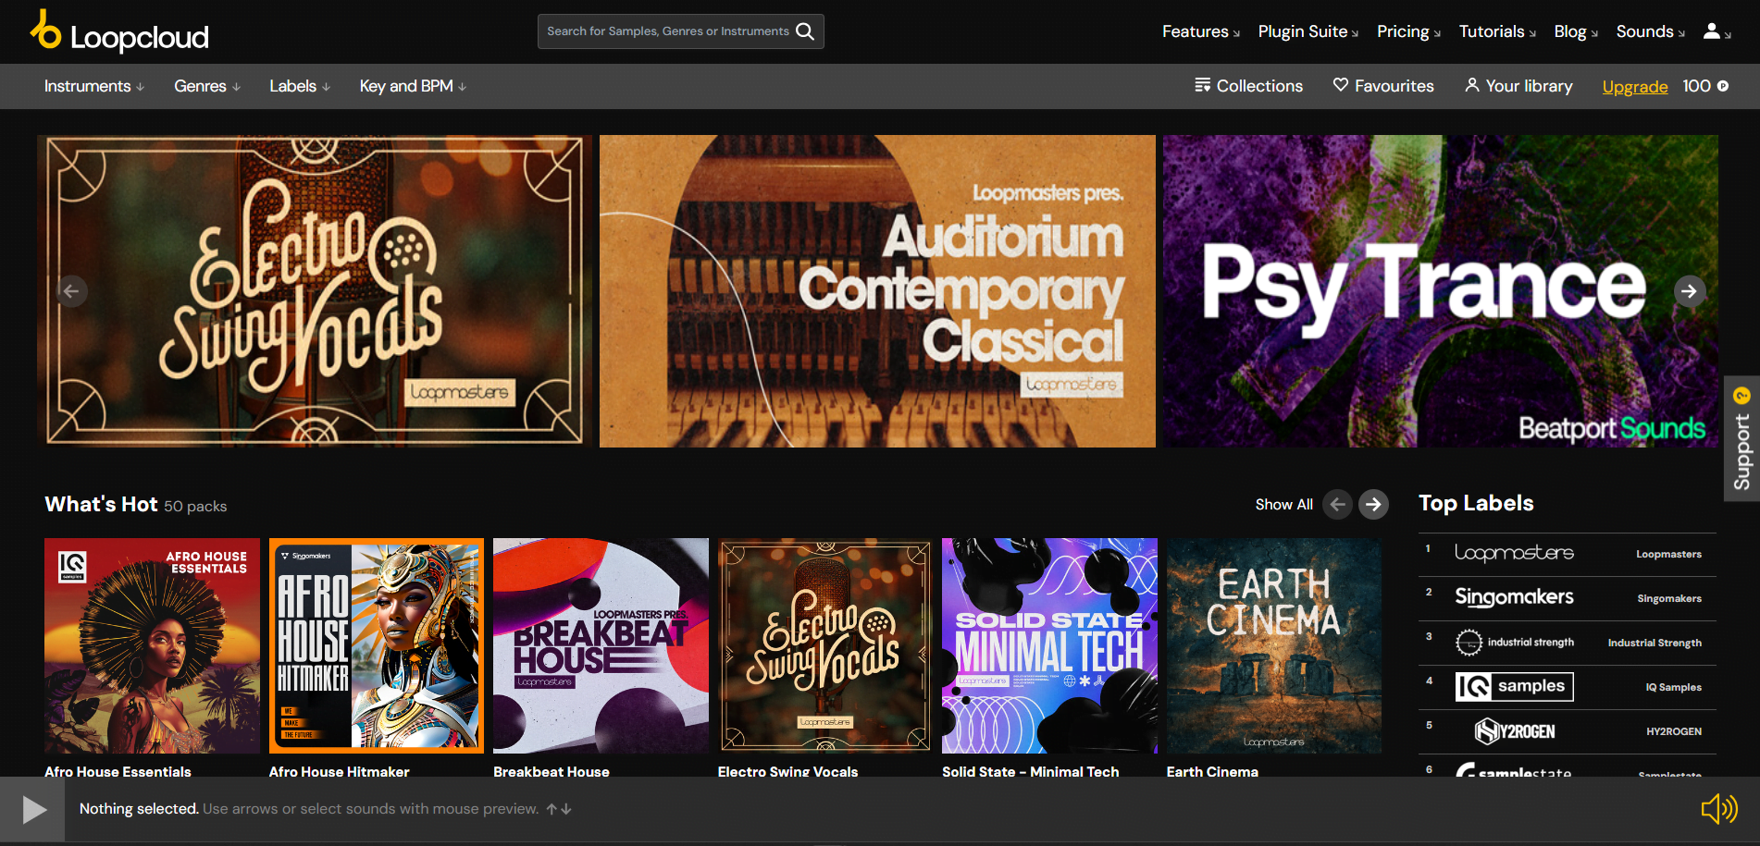Screen dimensions: 1760x846
Task: Open Favourites with the heart icon
Action: point(1383,86)
